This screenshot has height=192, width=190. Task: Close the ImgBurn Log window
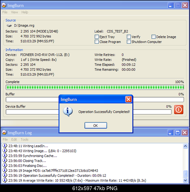[185, 133]
